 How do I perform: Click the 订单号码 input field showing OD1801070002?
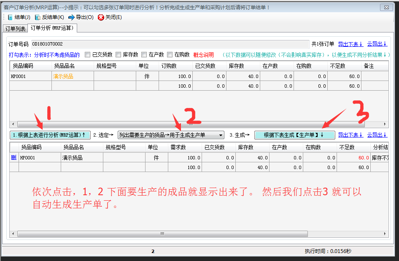tap(169, 44)
